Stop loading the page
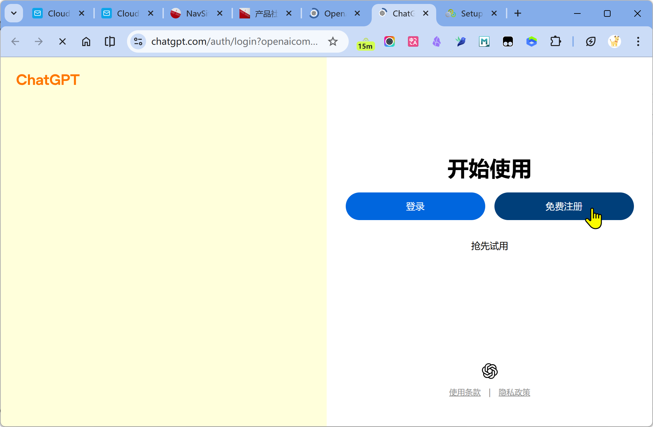Image resolution: width=653 pixels, height=427 pixels. coord(63,41)
